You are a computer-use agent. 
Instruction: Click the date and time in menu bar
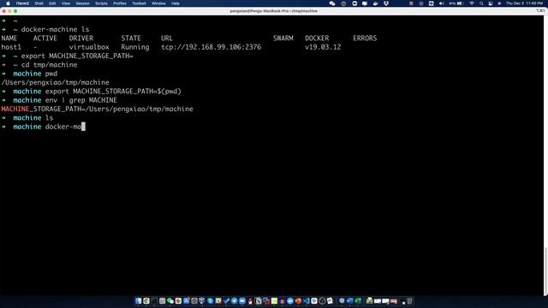tap(525, 3)
